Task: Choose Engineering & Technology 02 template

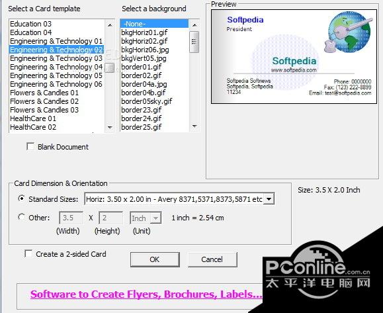Action: tap(56, 50)
